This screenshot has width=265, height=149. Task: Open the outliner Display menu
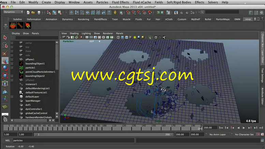click(16, 33)
